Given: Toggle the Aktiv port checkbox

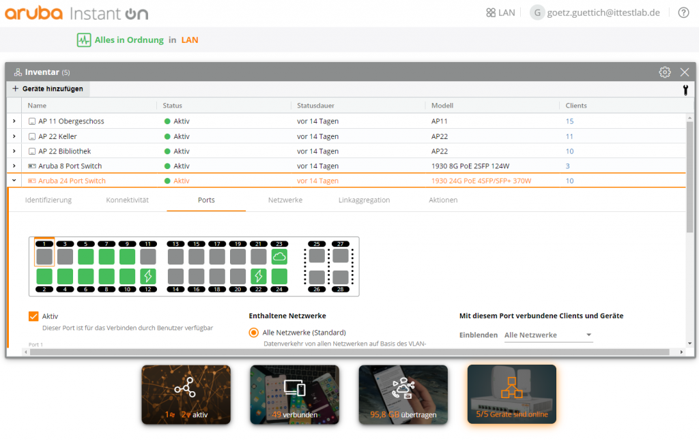Looking at the screenshot, I should [33, 316].
